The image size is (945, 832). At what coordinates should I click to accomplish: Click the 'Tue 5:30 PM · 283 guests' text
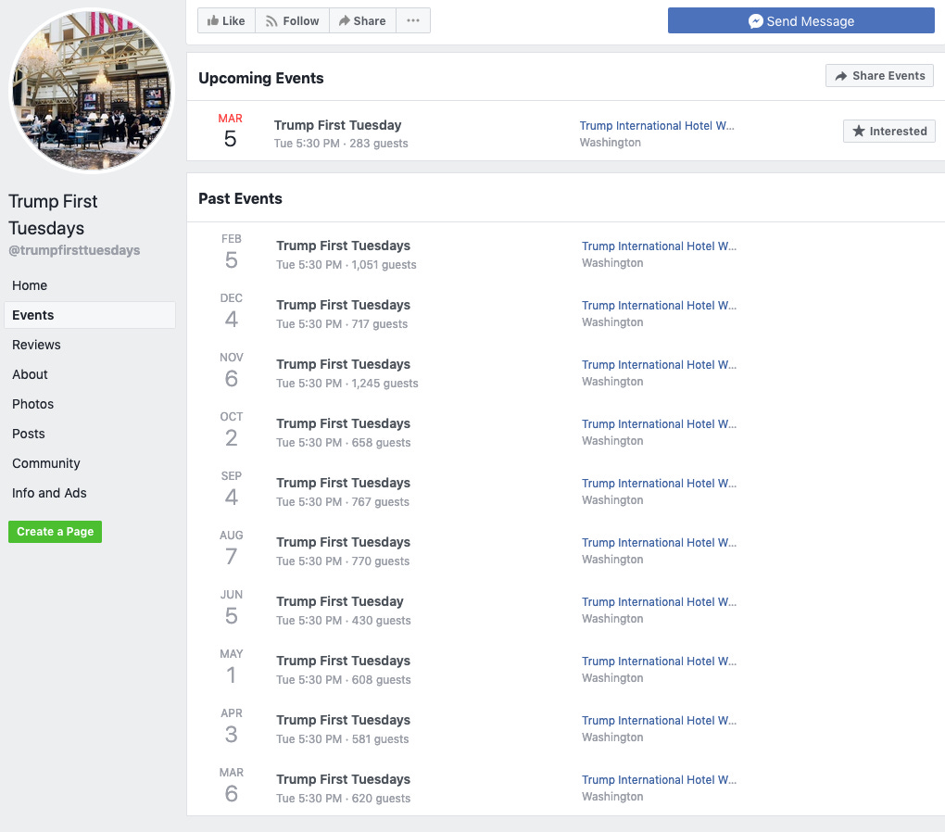[x=341, y=144]
